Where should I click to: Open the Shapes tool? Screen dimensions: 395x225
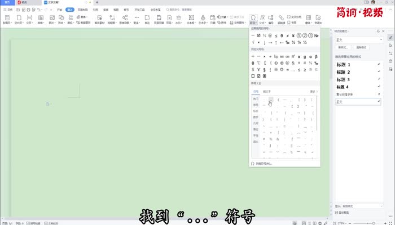(x=61, y=20)
